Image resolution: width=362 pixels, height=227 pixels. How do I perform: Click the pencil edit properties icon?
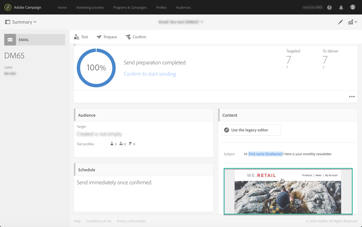[341, 22]
